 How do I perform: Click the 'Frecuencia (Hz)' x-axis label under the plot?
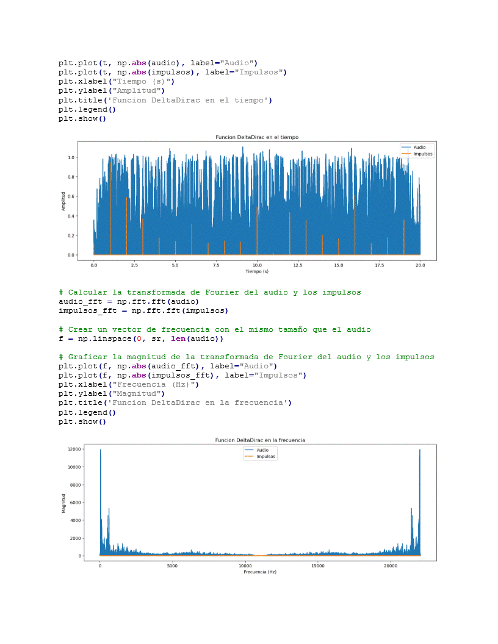(260, 572)
